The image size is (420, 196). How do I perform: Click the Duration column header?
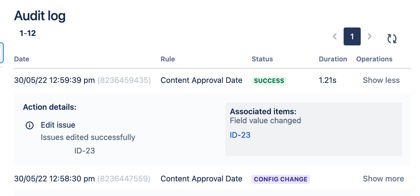pos(333,59)
